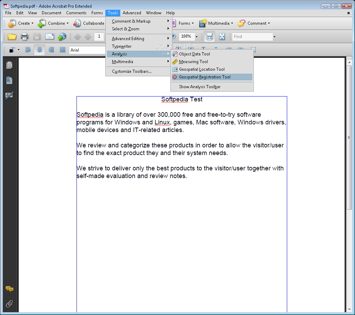Toggle justify text alignment
The height and width of the screenshot is (315, 355).
click(63, 50)
